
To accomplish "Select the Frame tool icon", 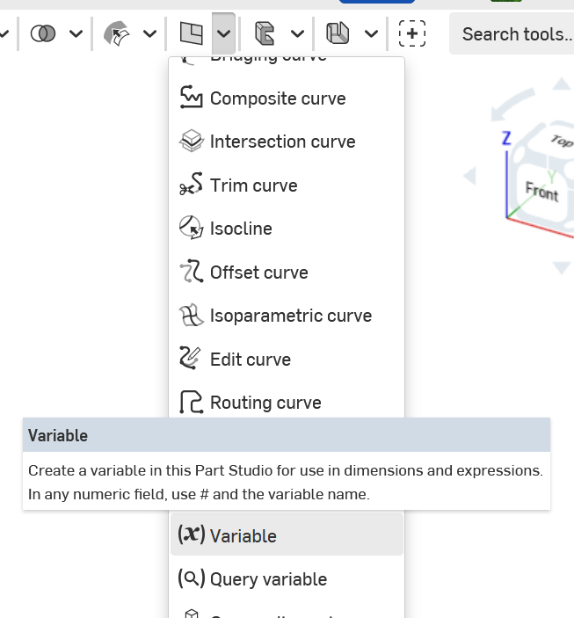I will [x=265, y=33].
